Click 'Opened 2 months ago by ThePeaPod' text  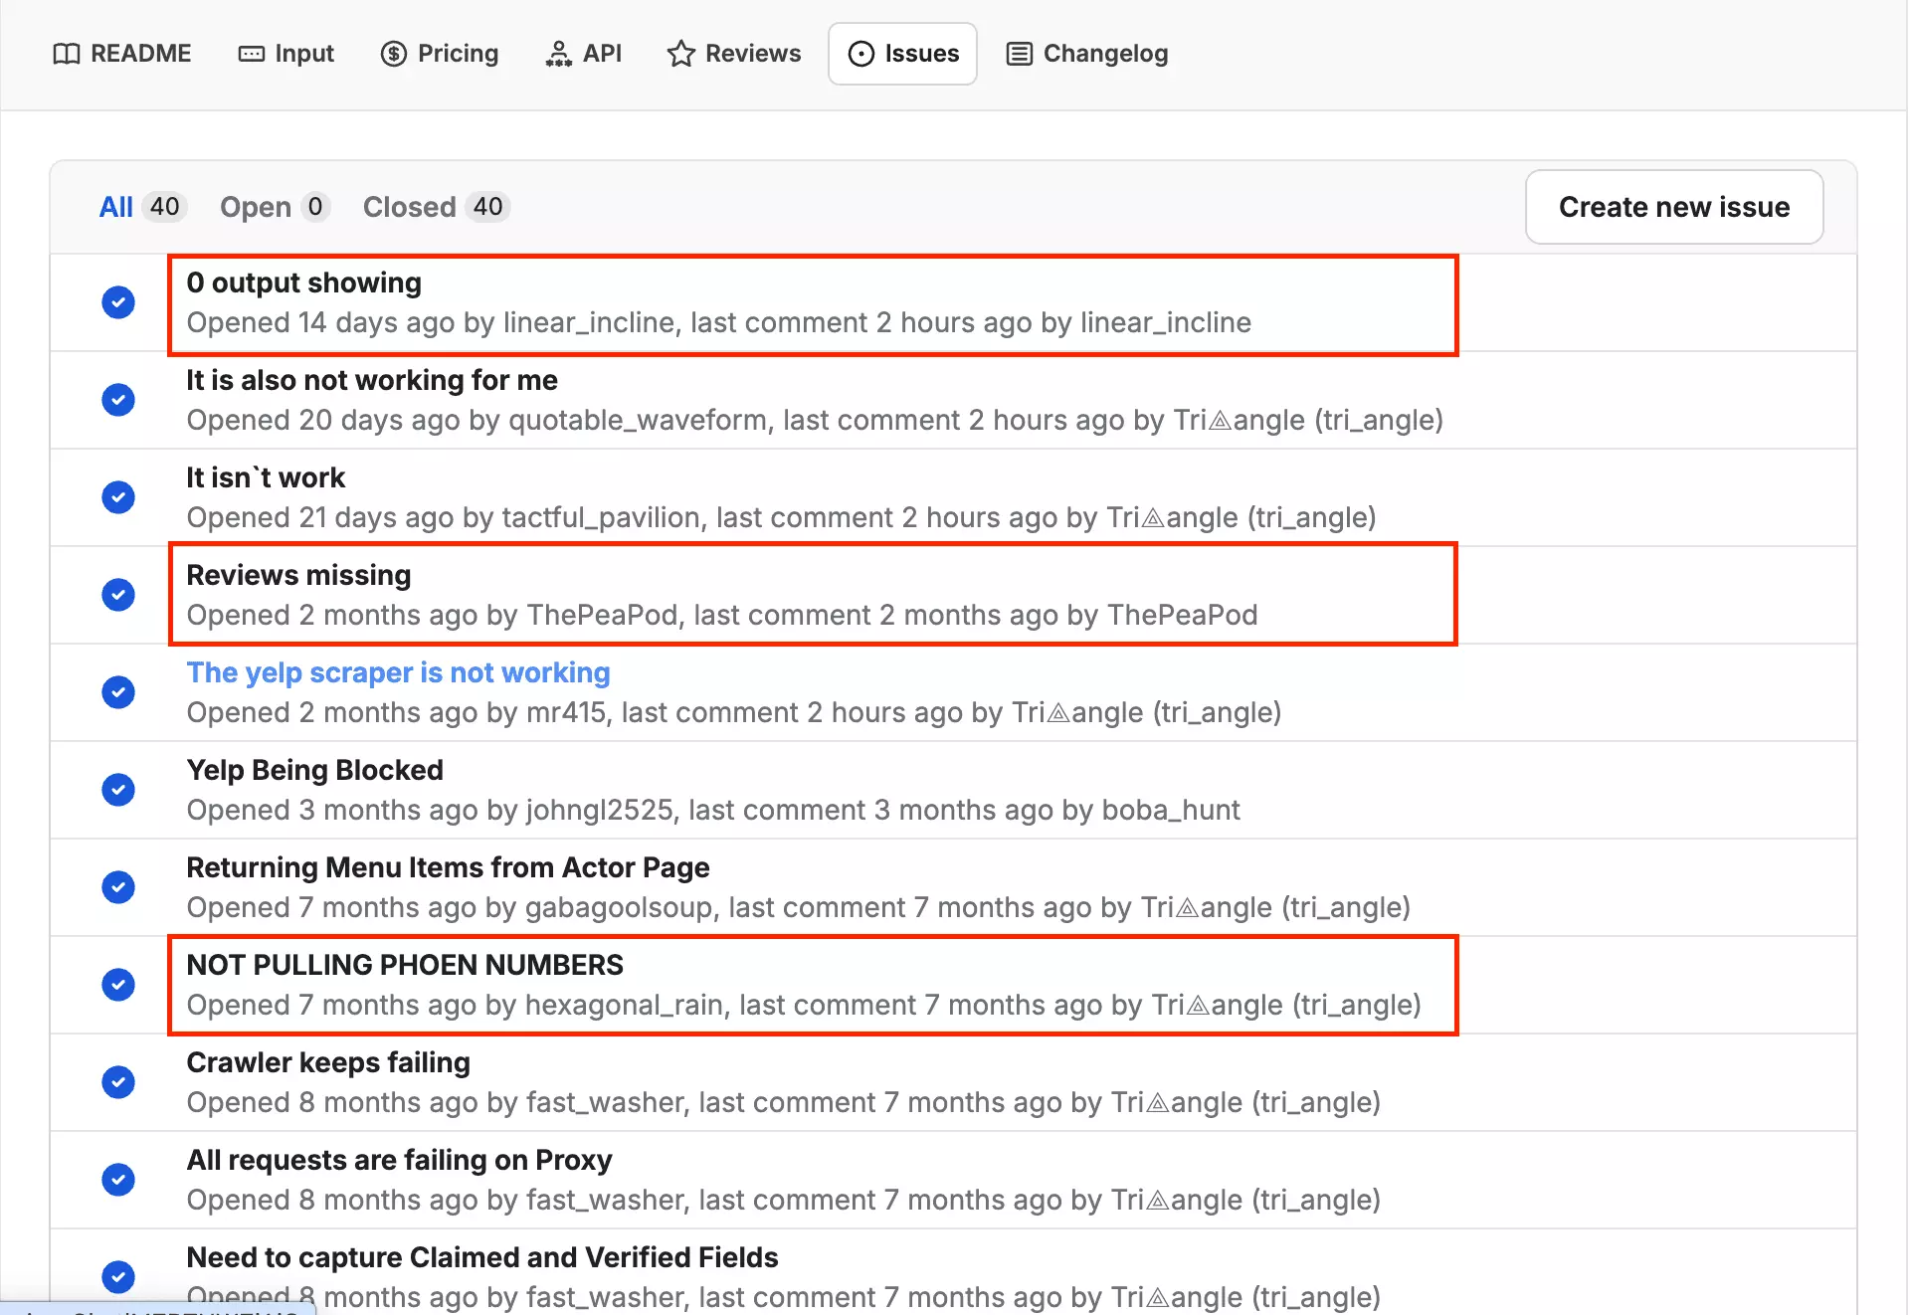[x=432, y=615]
